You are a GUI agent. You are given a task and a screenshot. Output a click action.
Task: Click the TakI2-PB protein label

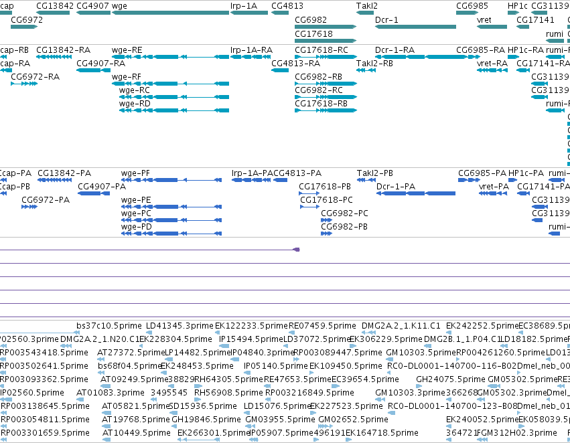coord(375,173)
